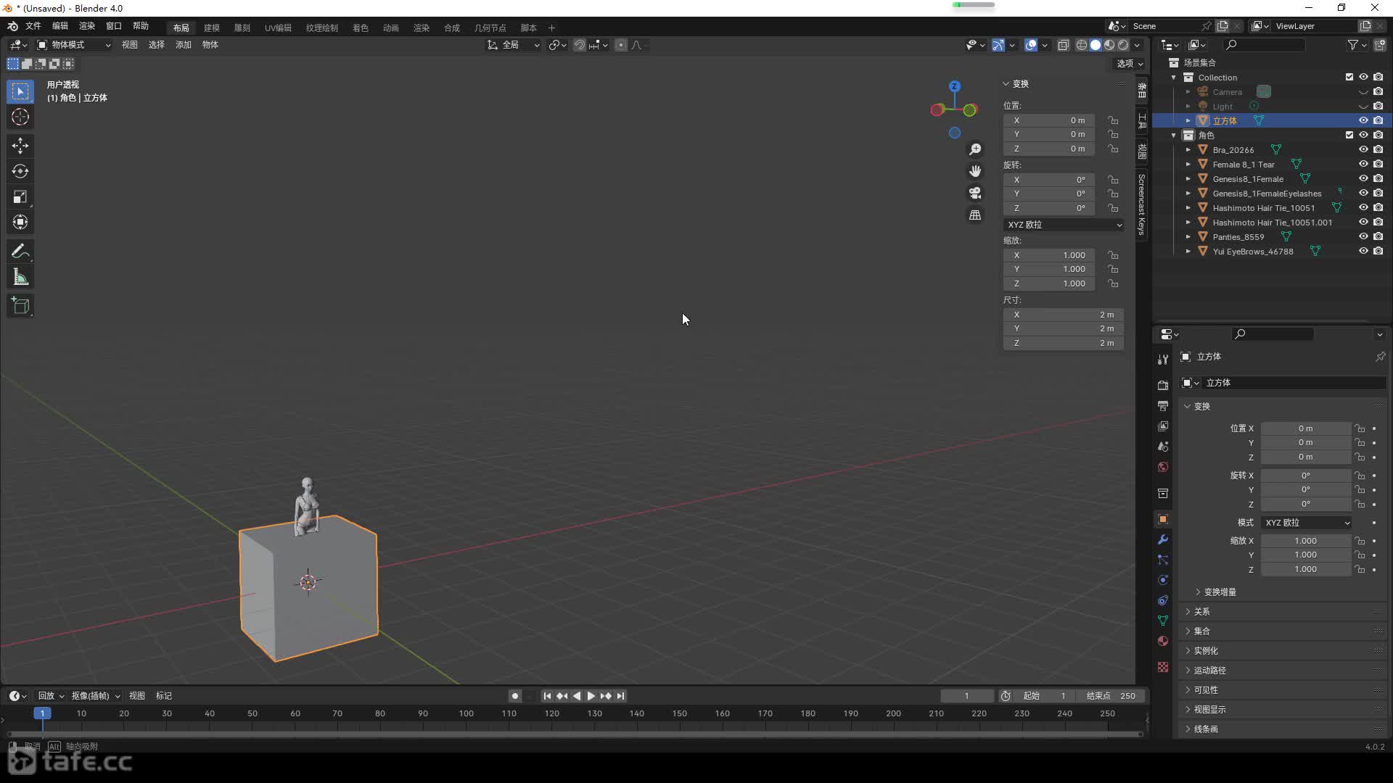
Task: Select the Scale tool
Action: [x=20, y=196]
